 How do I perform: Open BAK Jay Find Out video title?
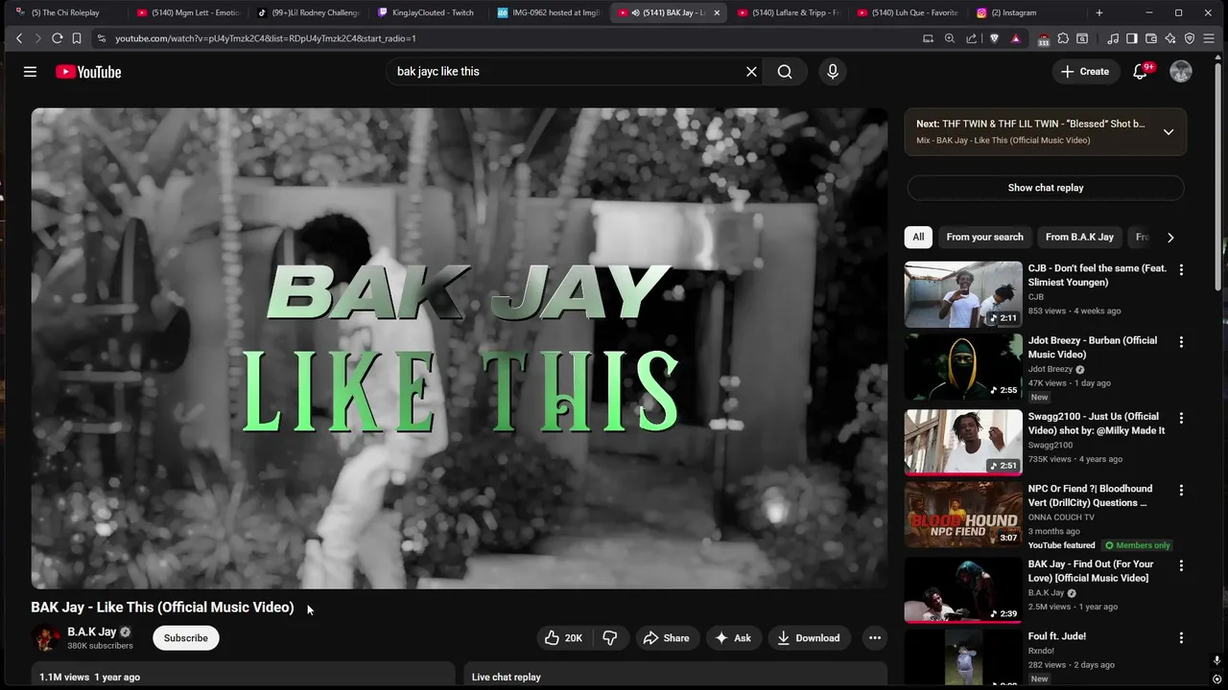[x=1091, y=571]
